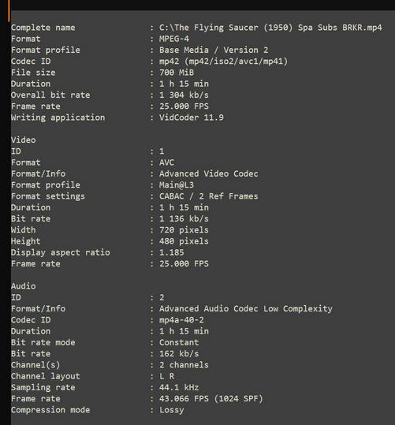Select the Advanced Video Codec text
Image resolution: width=395 pixels, height=425 pixels.
click(208, 173)
